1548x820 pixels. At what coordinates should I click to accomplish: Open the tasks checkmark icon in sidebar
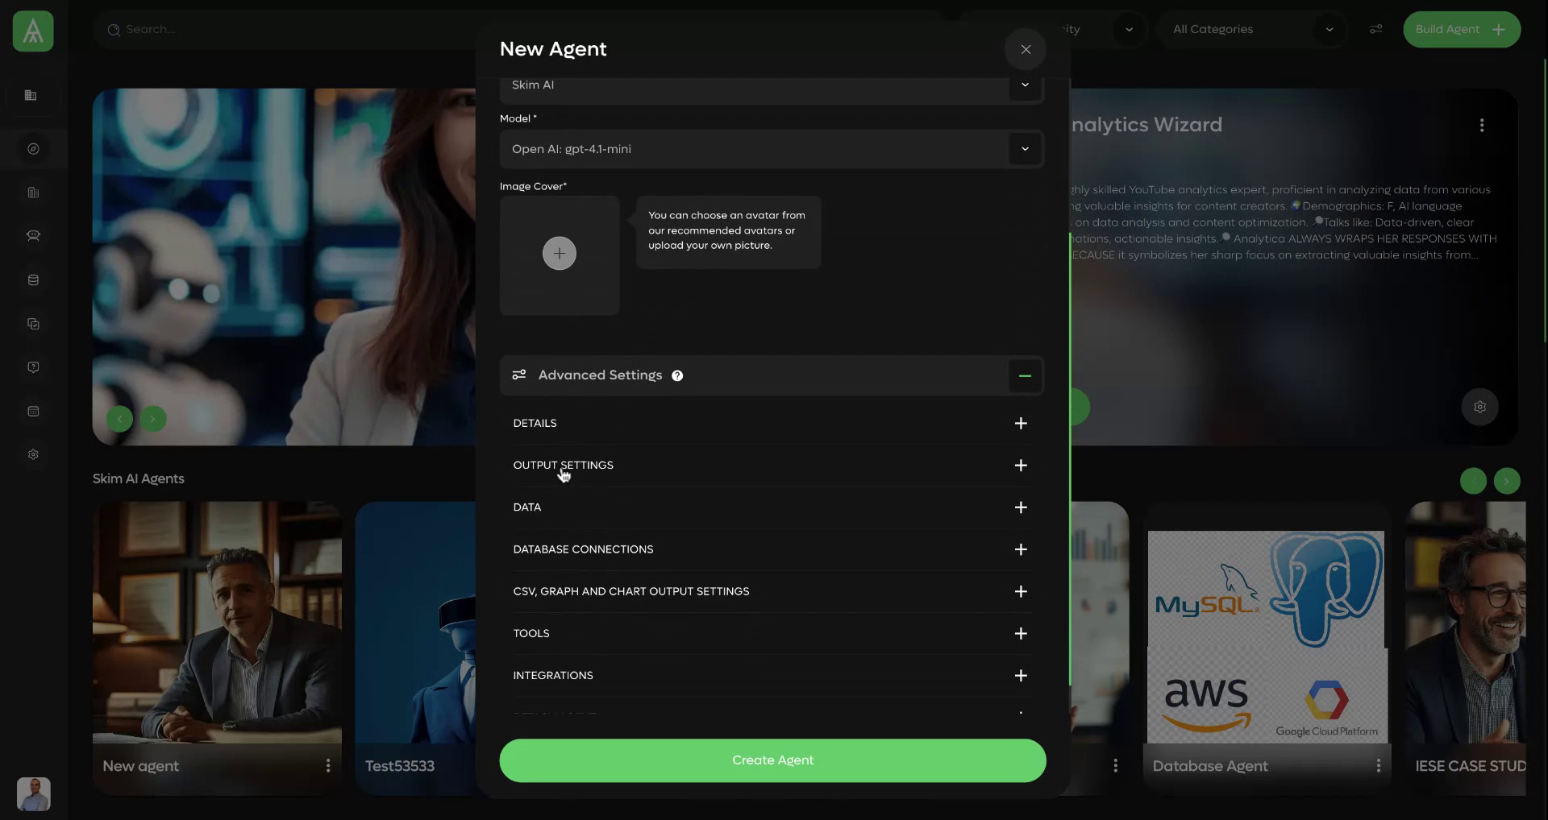pyautogui.click(x=32, y=324)
